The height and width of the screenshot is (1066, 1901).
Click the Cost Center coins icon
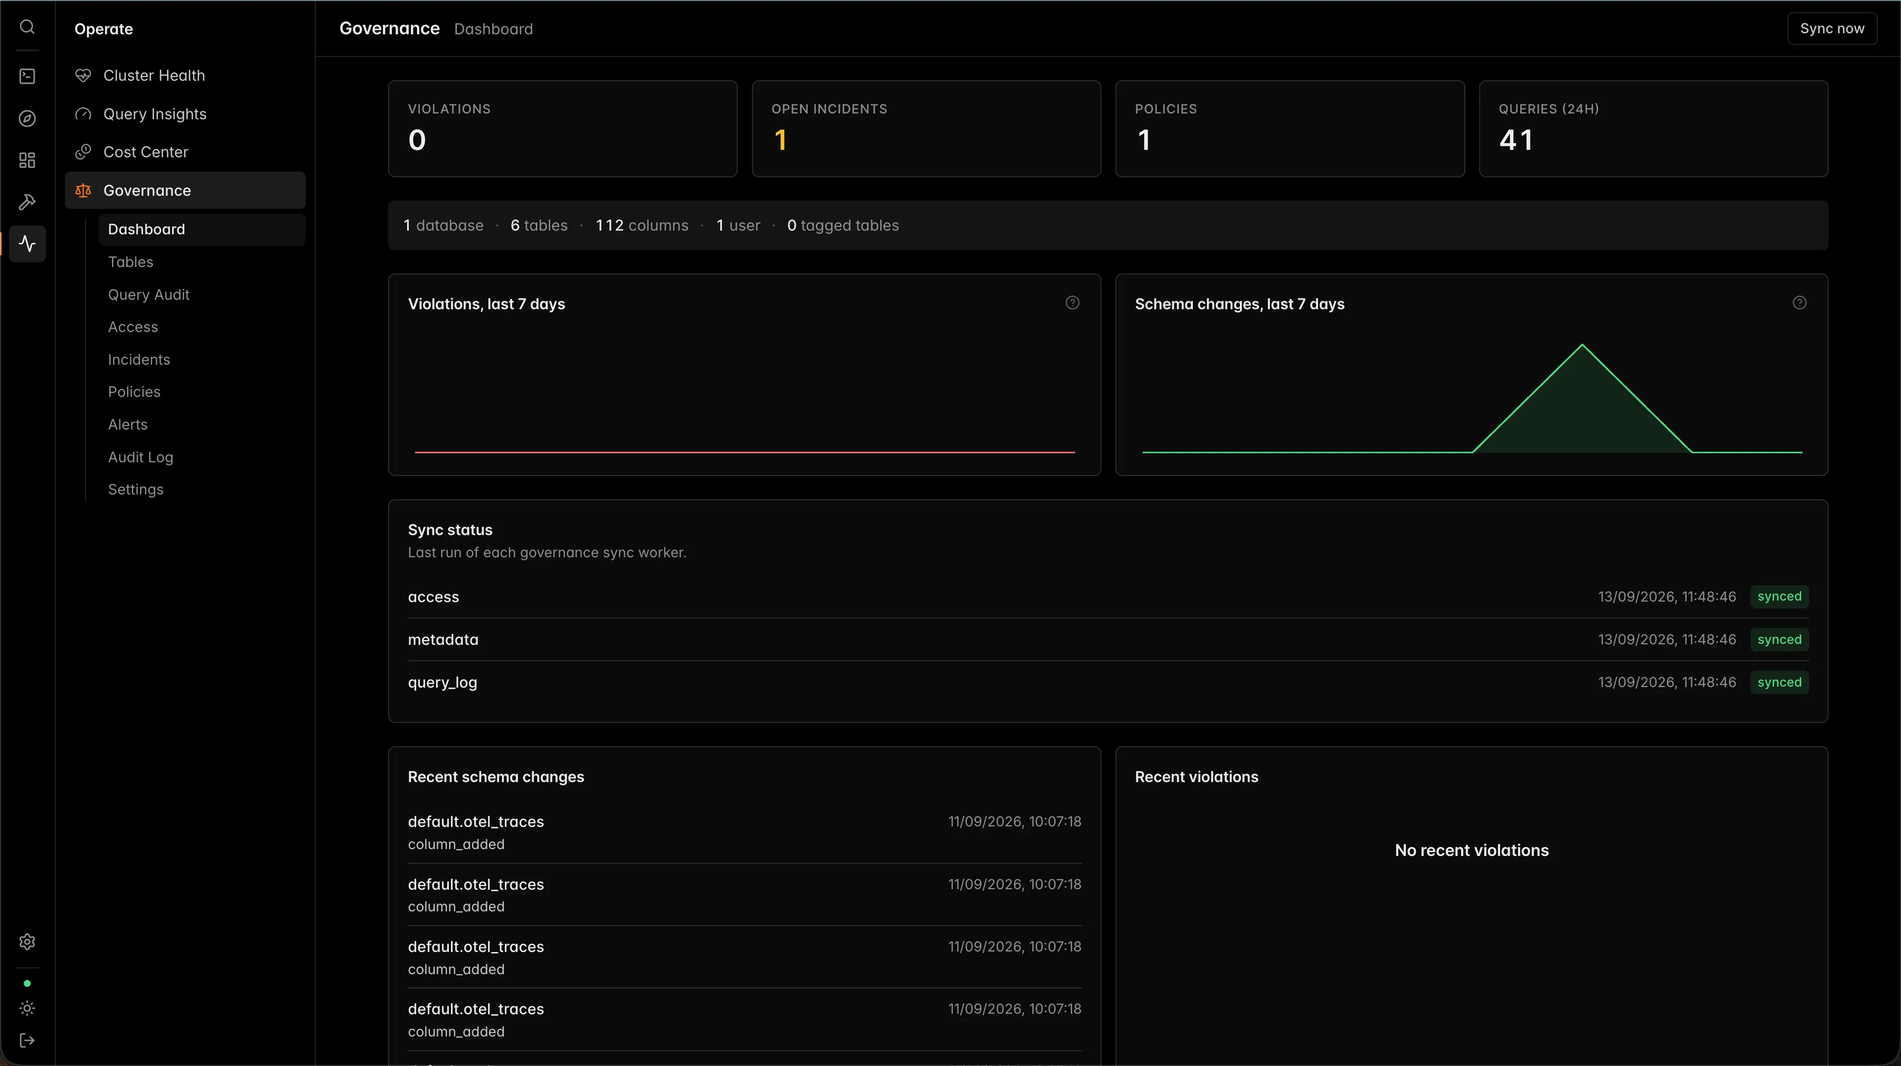pyautogui.click(x=83, y=152)
